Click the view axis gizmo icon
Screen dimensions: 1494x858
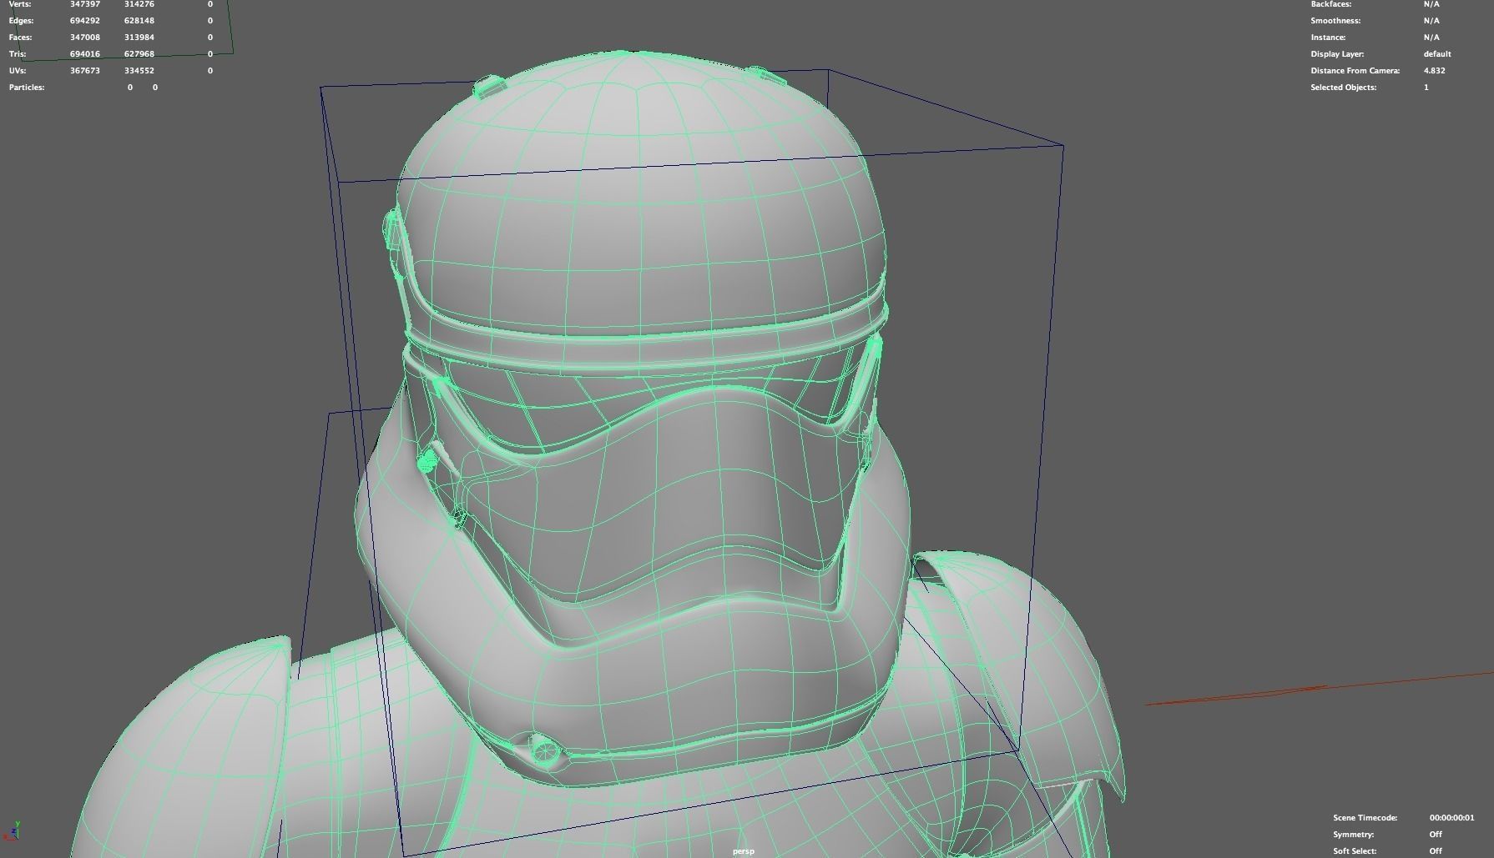[x=13, y=830]
